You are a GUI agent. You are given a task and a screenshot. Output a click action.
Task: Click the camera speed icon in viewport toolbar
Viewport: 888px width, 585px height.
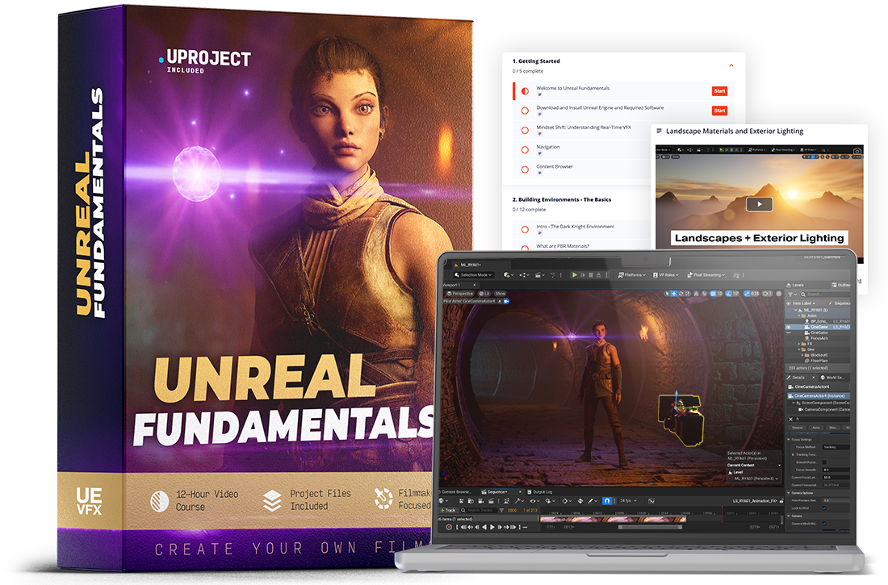pyautogui.click(x=767, y=294)
